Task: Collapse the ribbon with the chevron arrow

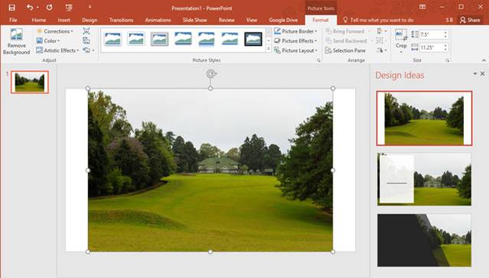Action: pos(484,60)
